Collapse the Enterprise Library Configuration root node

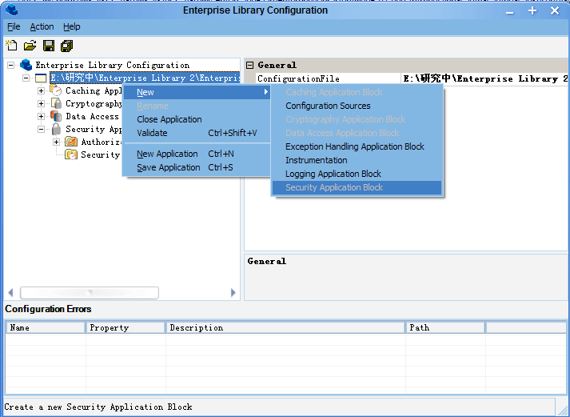click(x=11, y=65)
